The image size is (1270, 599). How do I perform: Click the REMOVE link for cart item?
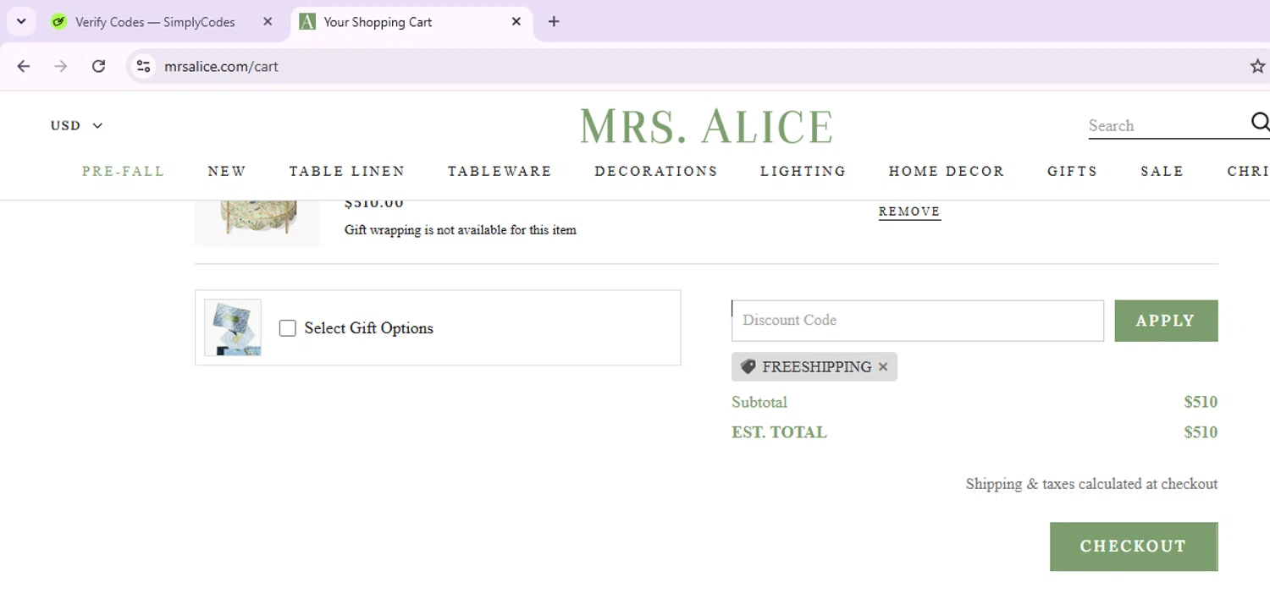[x=909, y=212]
